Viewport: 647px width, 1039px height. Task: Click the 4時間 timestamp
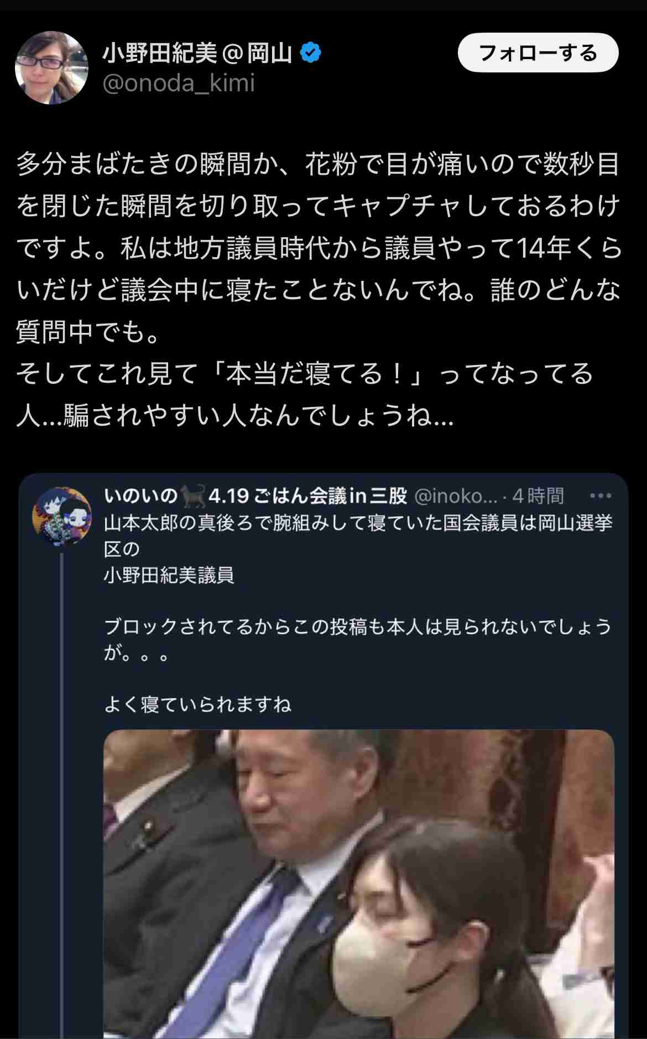538,496
